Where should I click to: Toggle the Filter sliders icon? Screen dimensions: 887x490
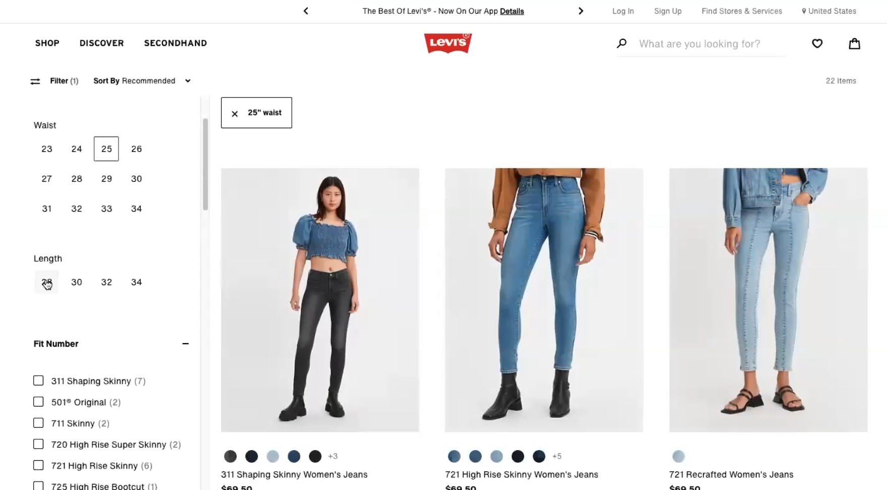click(35, 81)
